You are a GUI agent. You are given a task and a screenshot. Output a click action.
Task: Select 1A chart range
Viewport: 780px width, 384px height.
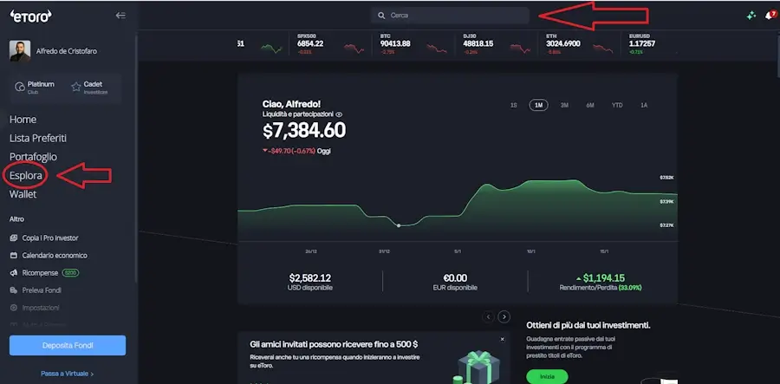click(644, 106)
